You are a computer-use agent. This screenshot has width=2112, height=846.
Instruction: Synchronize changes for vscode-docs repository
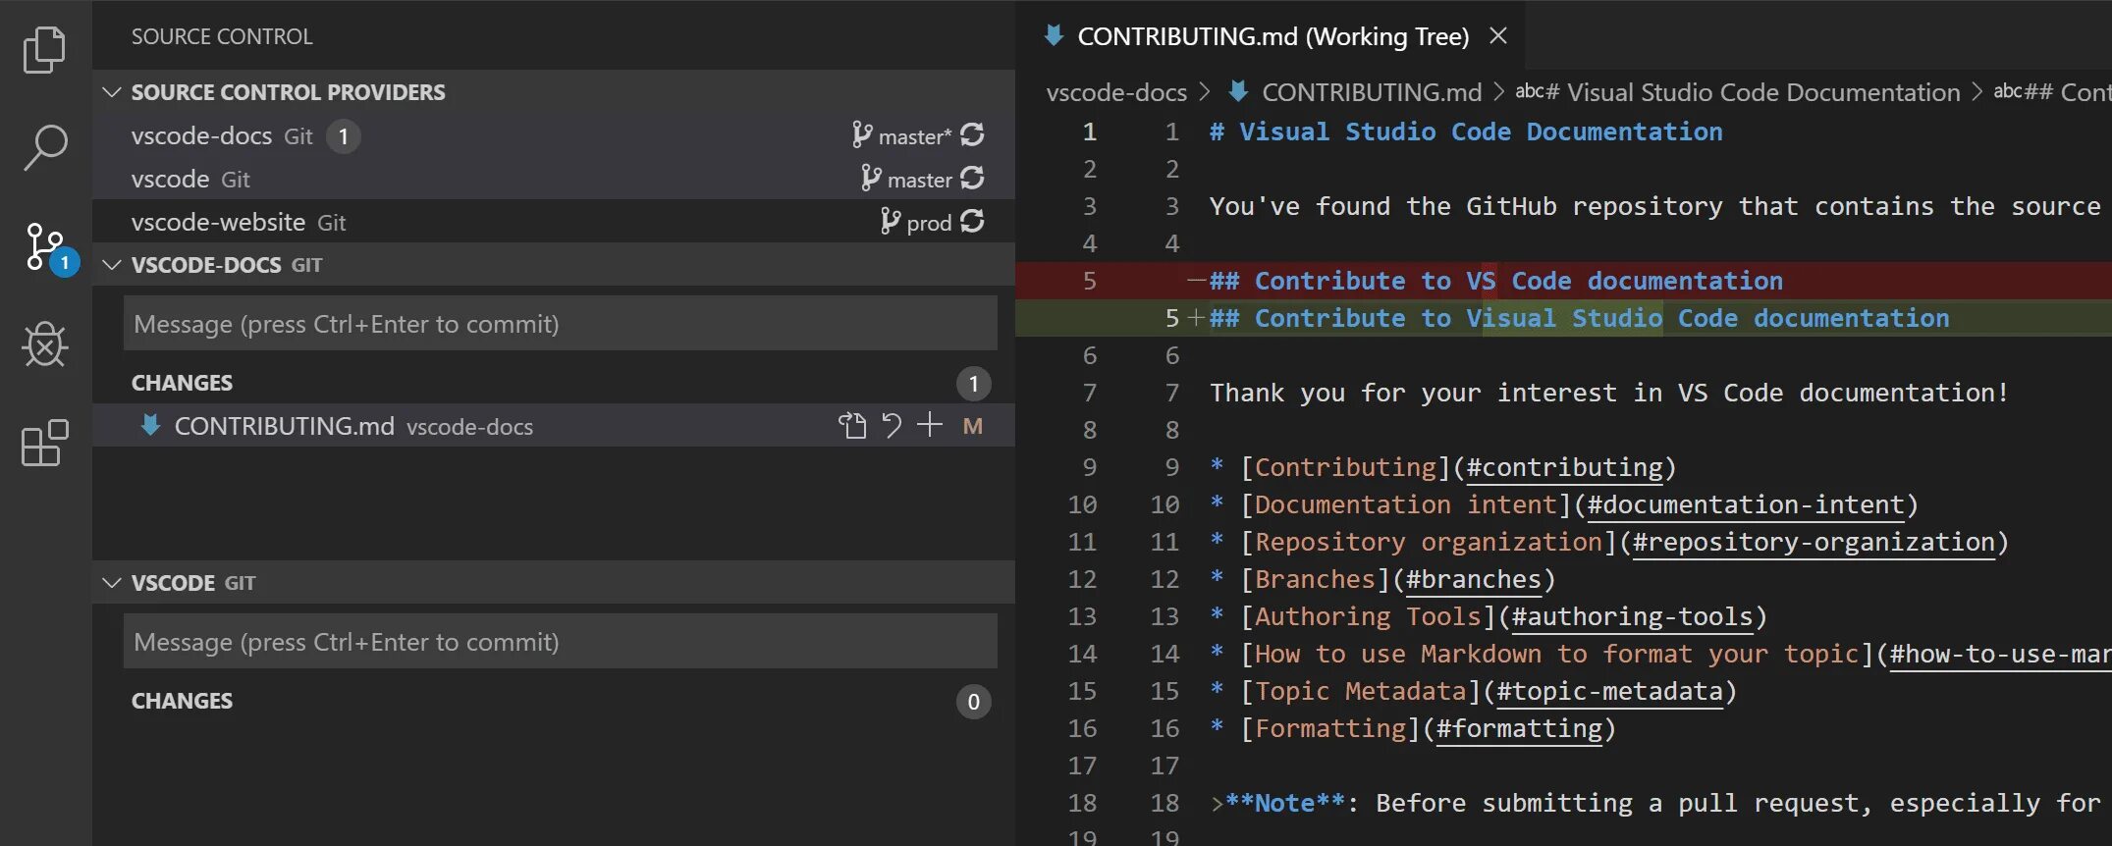(x=972, y=135)
